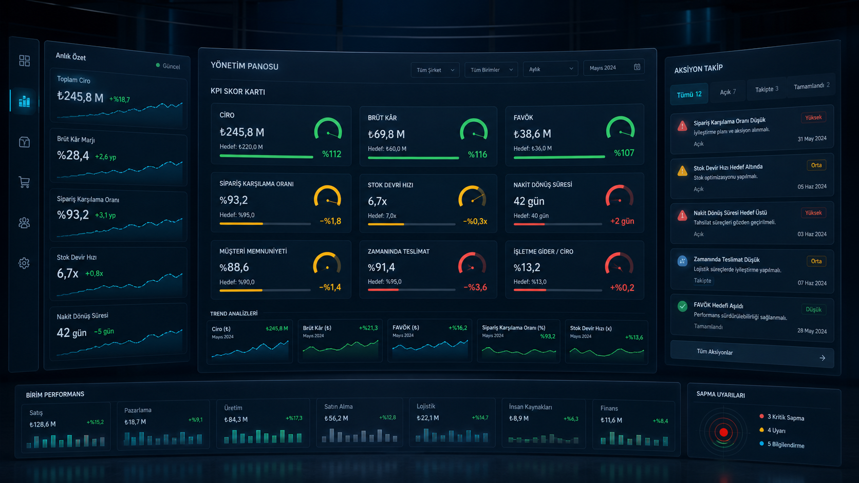Click the CİRO green progress bar

[266, 157]
